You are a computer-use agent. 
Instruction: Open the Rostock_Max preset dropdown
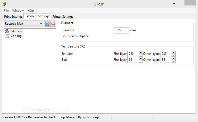pos(23,24)
